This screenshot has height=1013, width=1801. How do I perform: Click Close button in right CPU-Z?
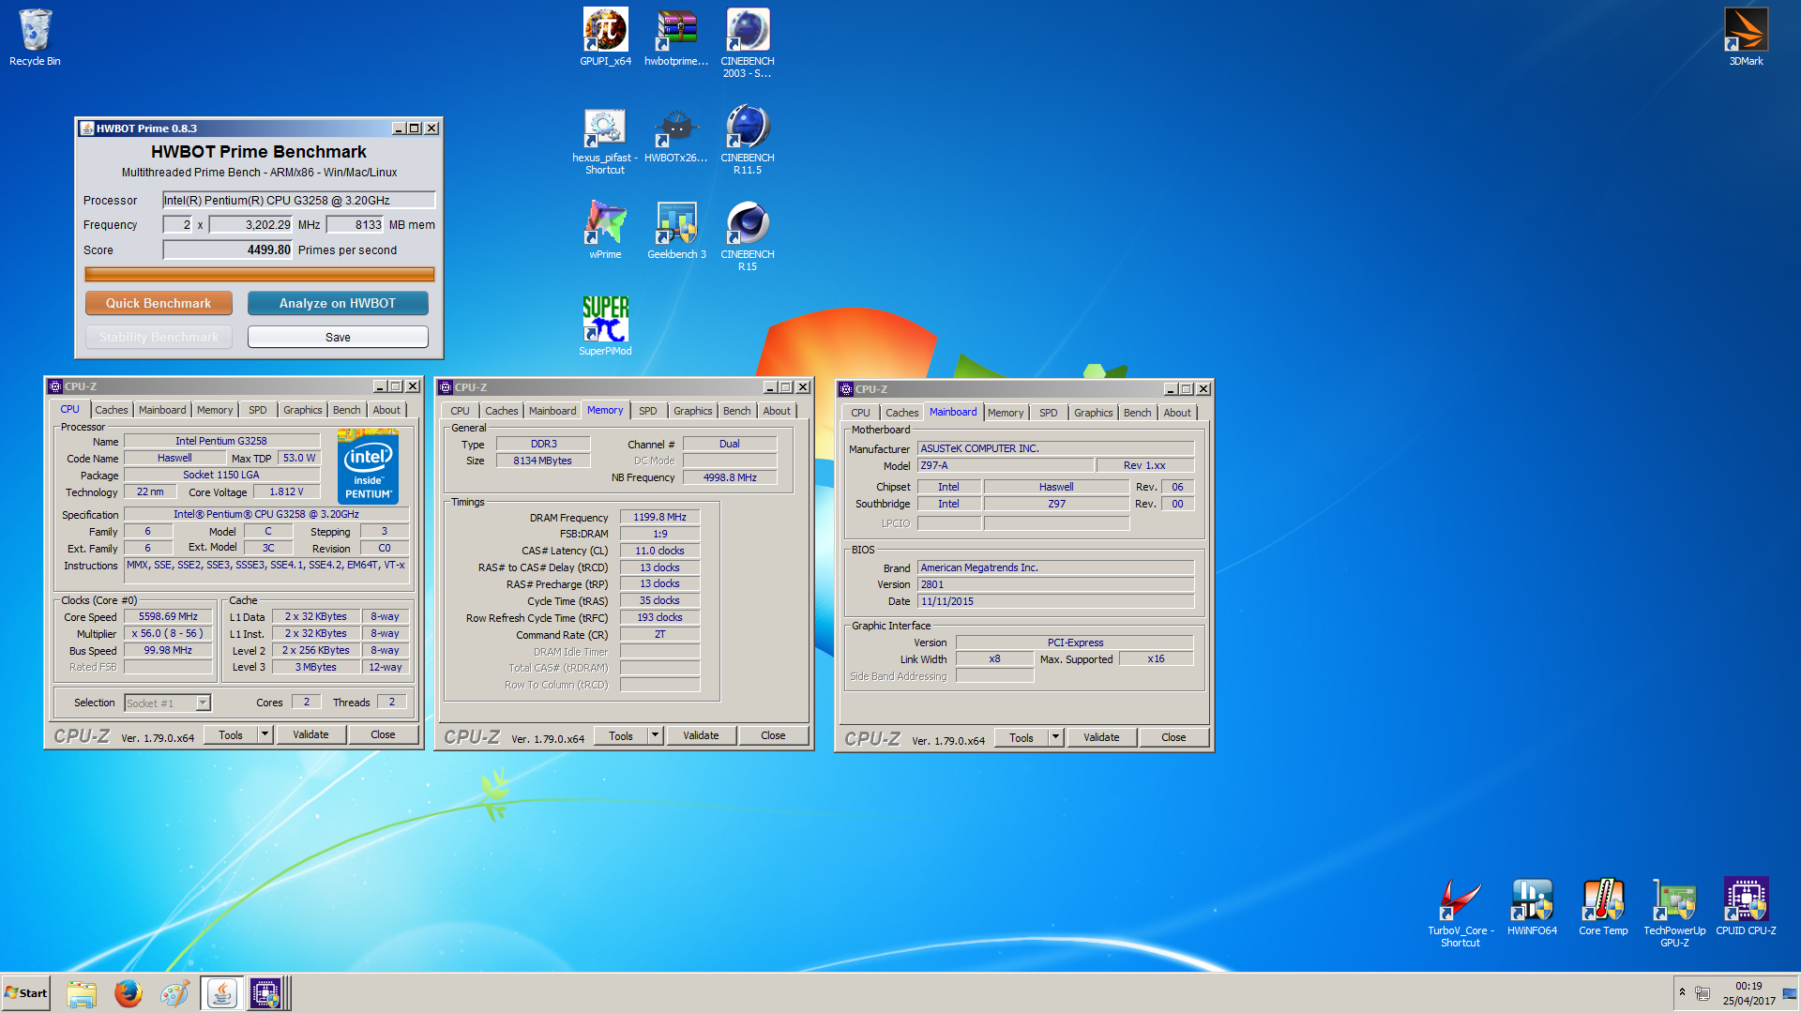pyautogui.click(x=1173, y=738)
